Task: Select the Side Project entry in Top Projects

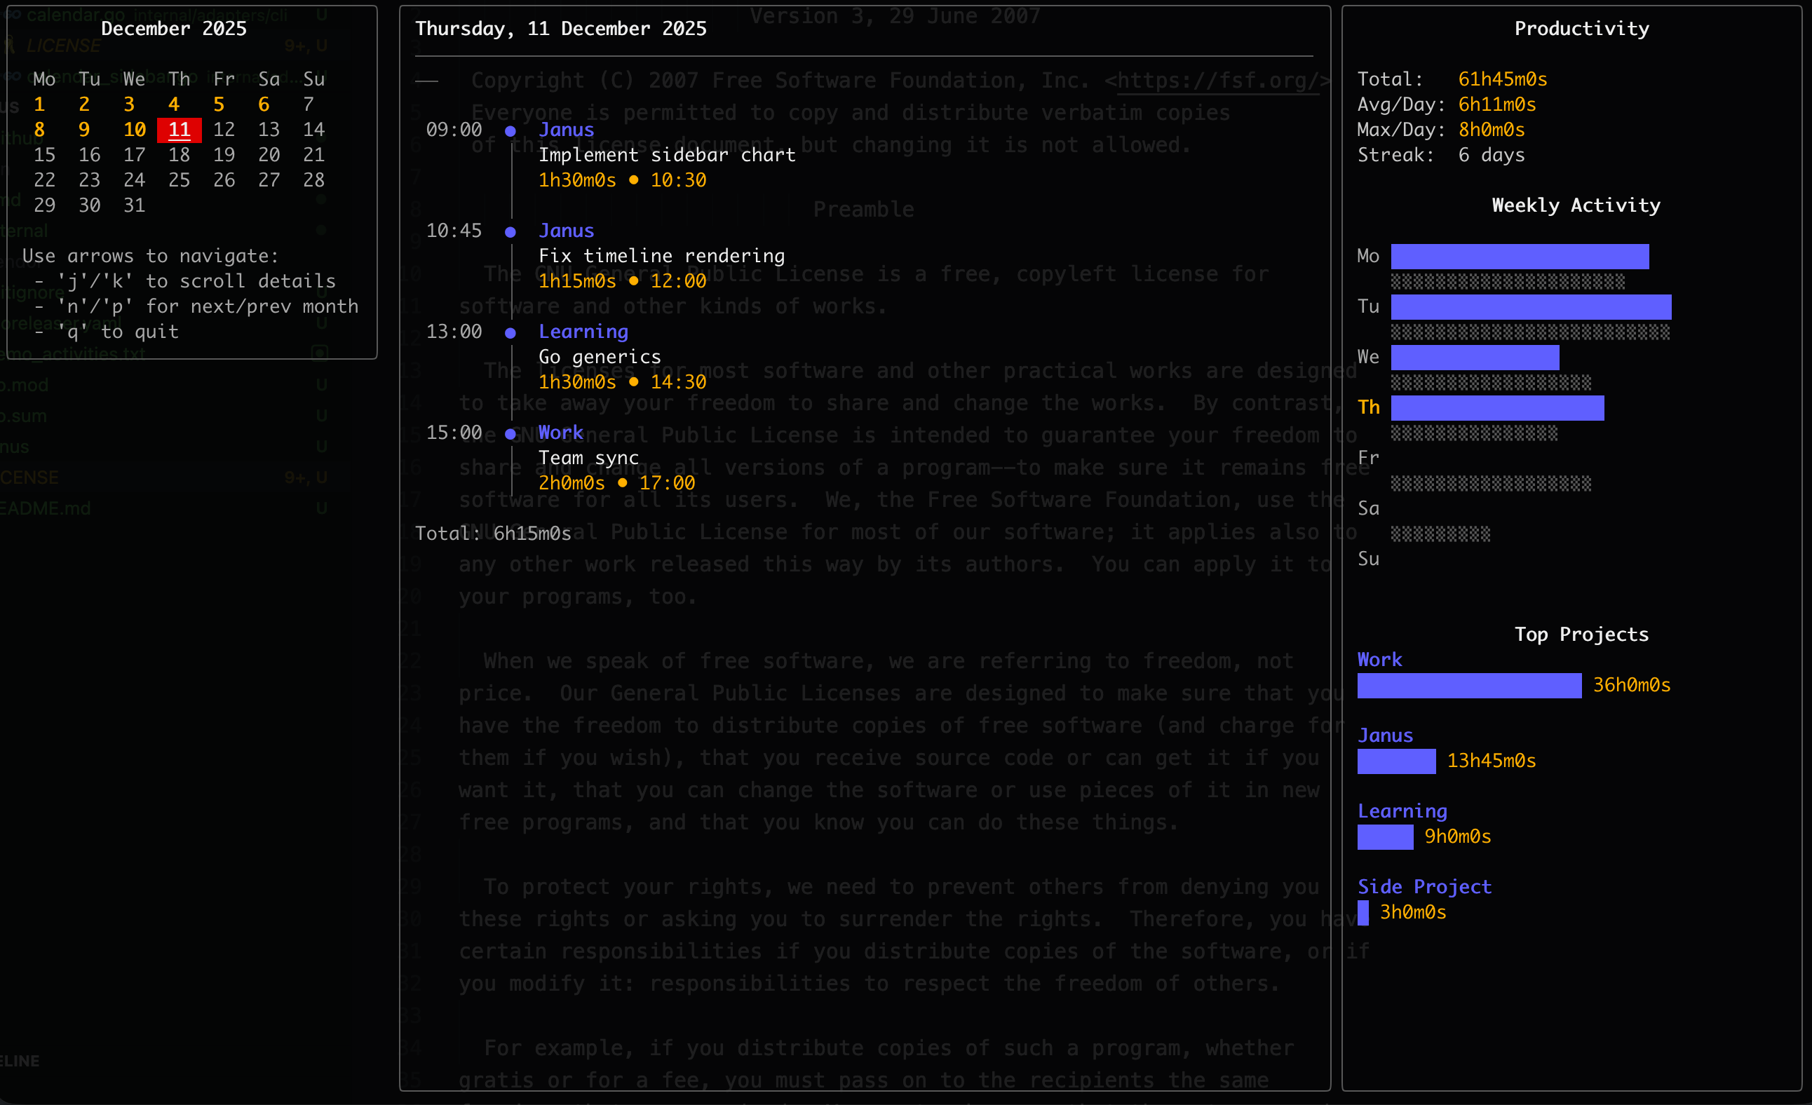Action: (1424, 887)
